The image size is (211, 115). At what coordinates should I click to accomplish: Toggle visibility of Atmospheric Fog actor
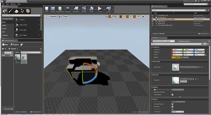(x=153, y=15)
